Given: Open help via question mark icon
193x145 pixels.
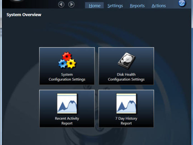Looking at the screenshot, I should pyautogui.click(x=182, y=3).
